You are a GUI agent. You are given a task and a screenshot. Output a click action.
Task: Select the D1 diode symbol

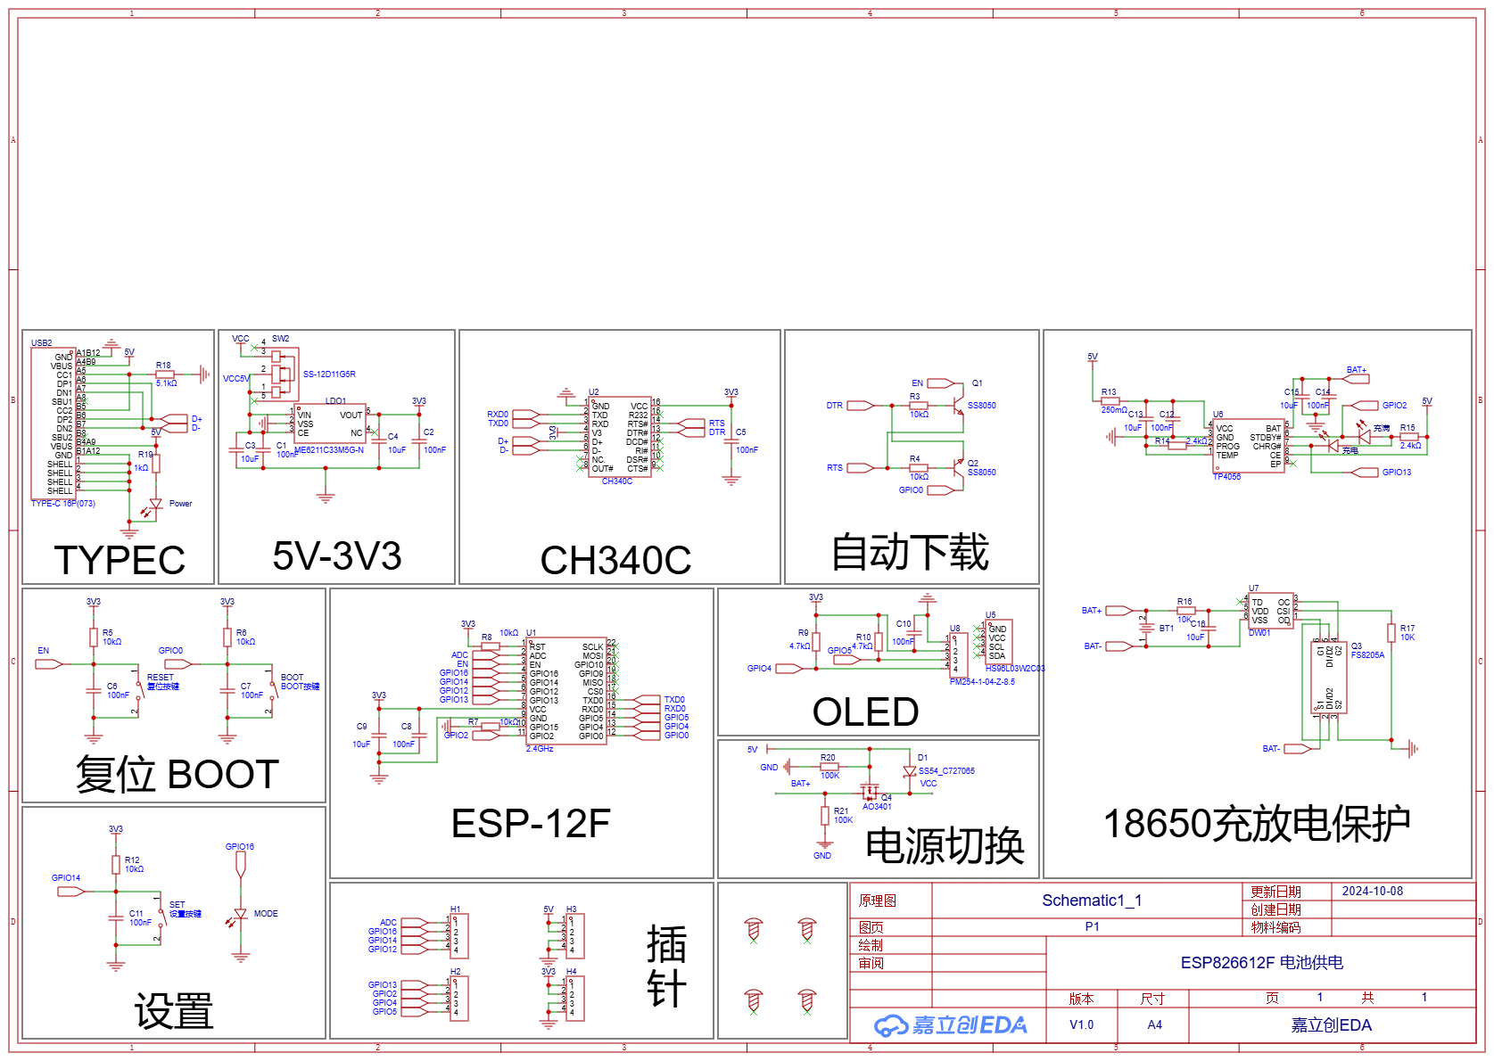(910, 771)
